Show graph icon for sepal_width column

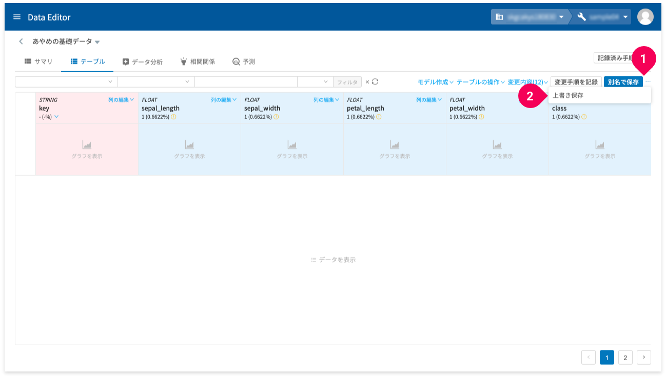(292, 145)
